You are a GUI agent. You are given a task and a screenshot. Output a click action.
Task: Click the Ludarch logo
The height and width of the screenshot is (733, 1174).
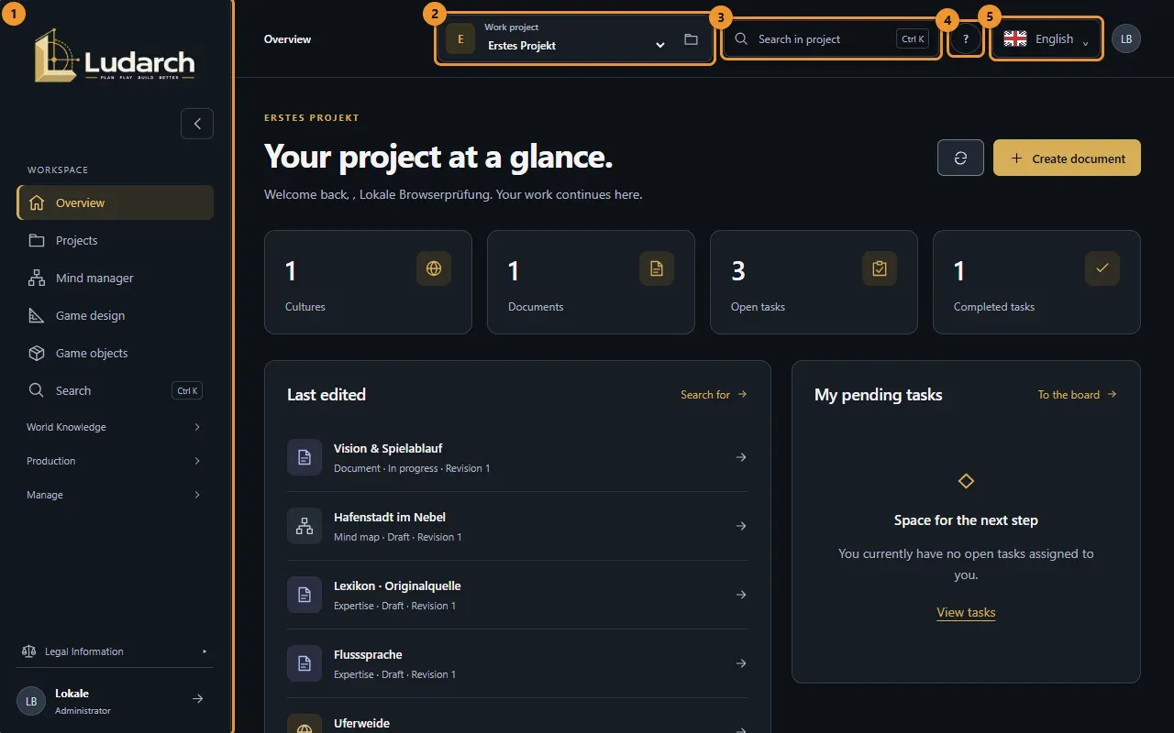point(115,55)
